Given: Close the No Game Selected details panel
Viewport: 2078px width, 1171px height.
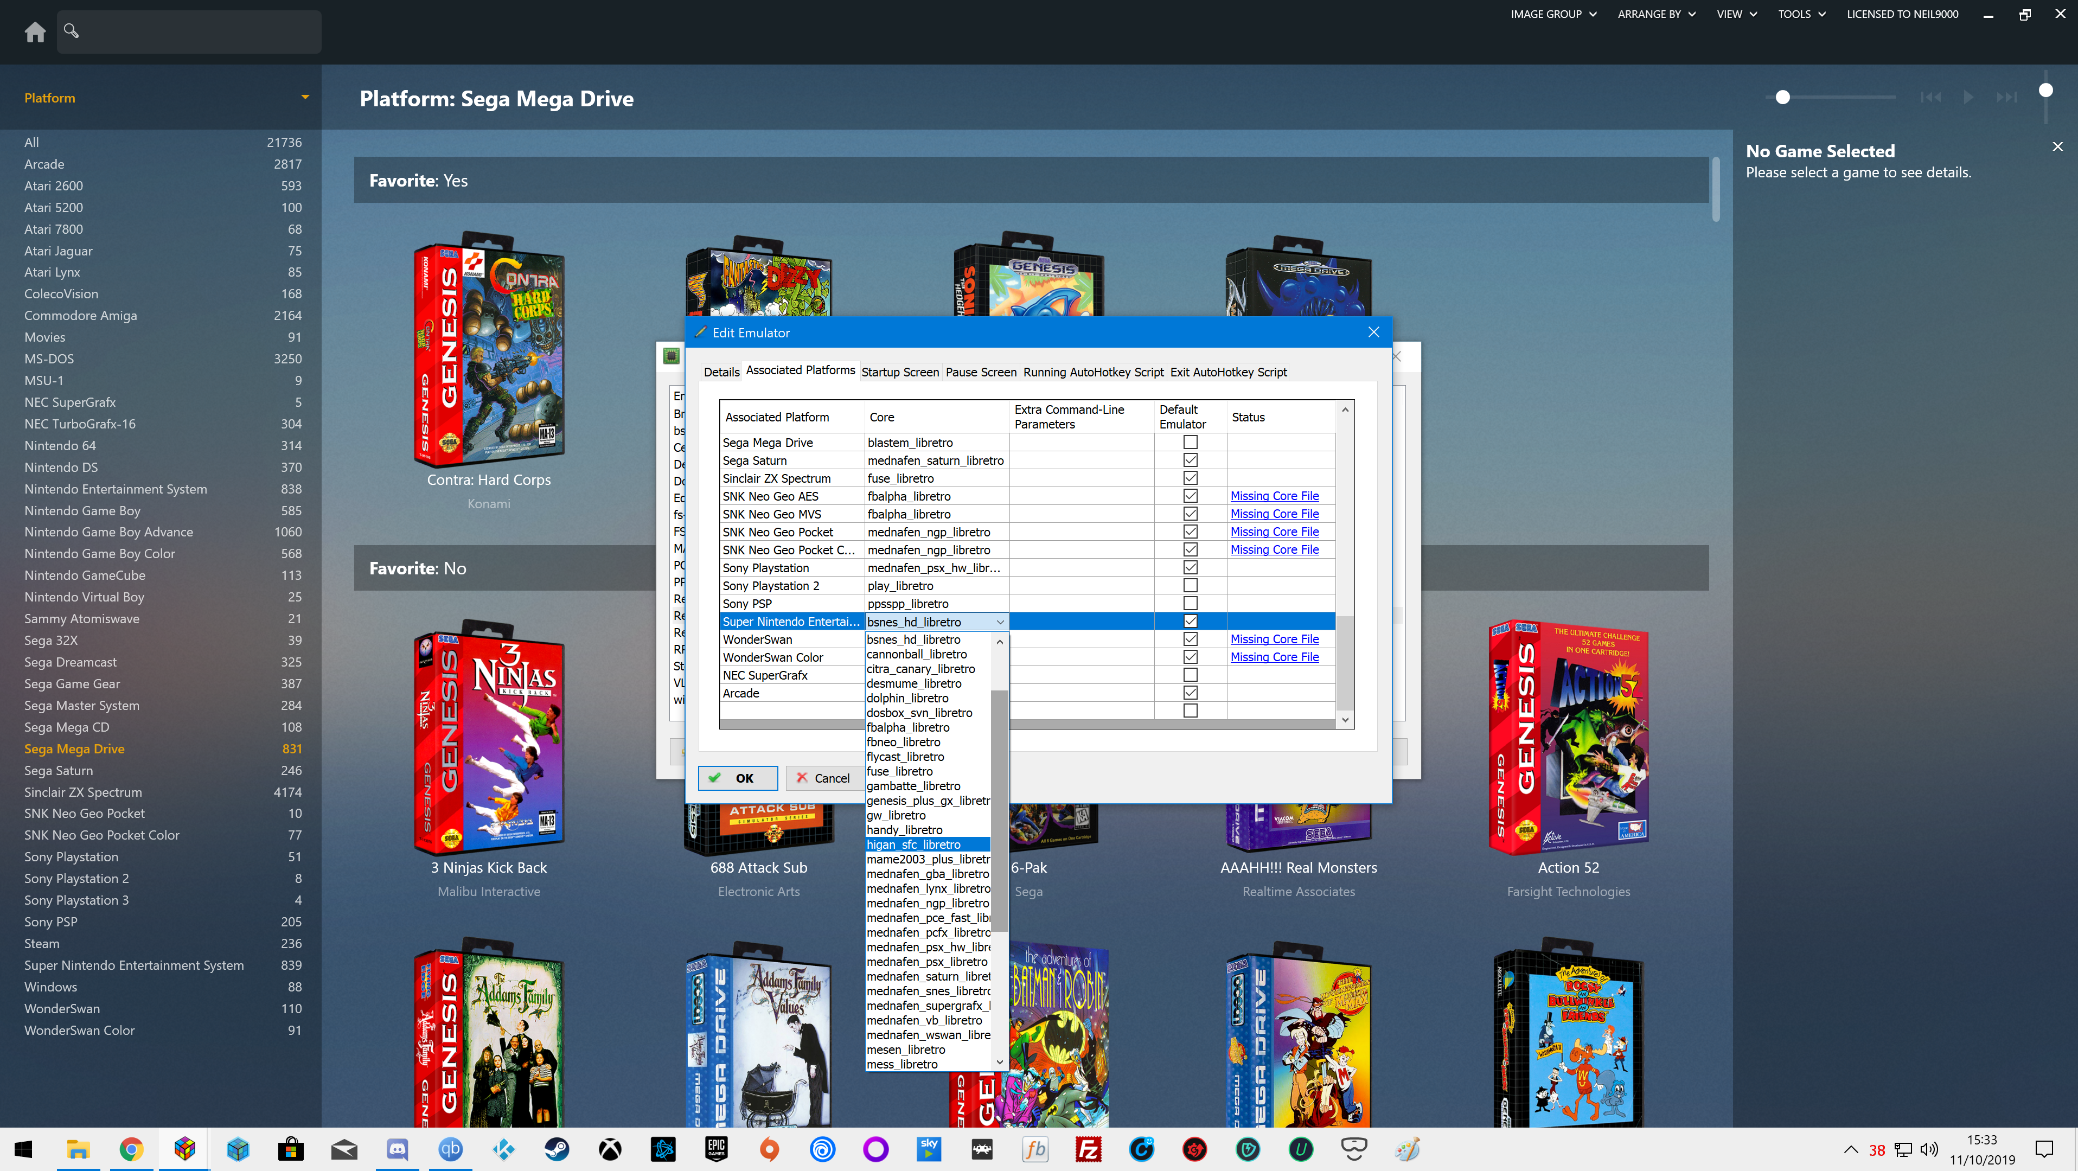Looking at the screenshot, I should click(x=2057, y=146).
